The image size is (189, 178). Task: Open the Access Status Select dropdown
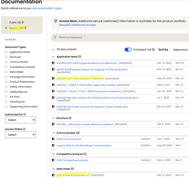click(x=20, y=135)
